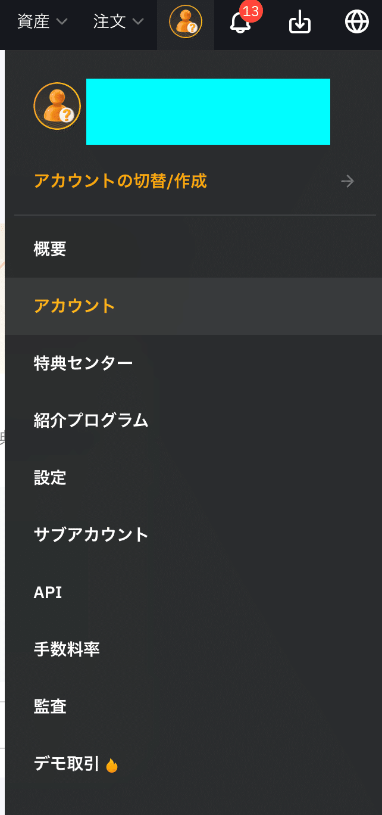Click the flame icon beside デモ取引

112,765
